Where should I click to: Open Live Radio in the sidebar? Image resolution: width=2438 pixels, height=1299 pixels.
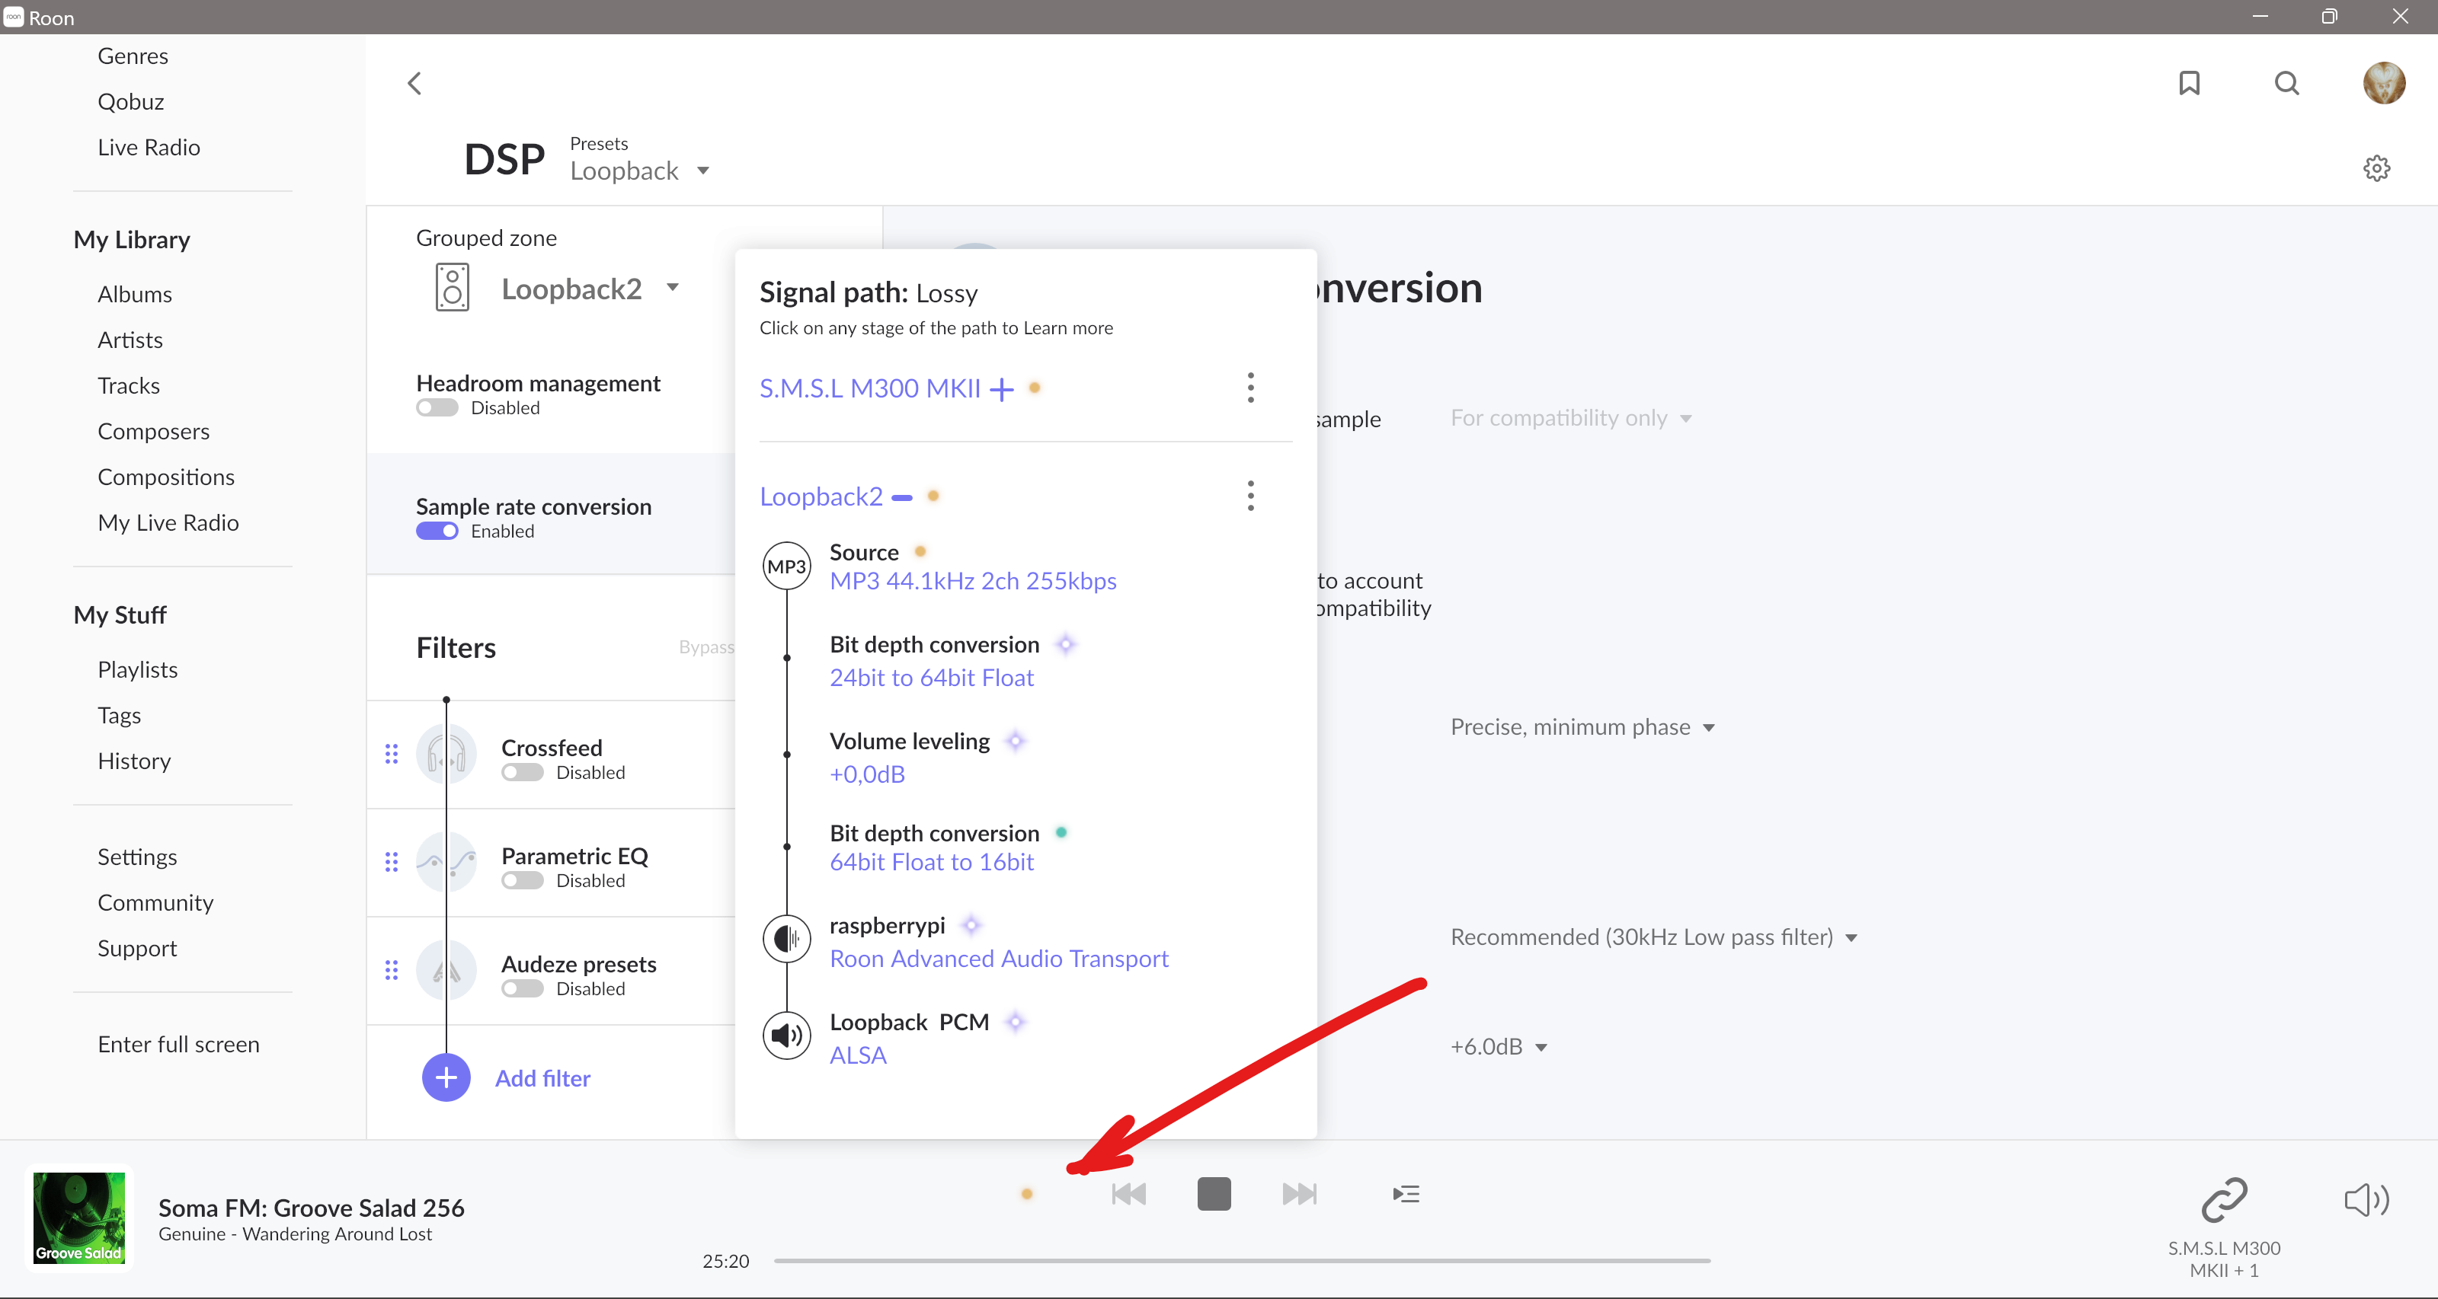coord(149,148)
